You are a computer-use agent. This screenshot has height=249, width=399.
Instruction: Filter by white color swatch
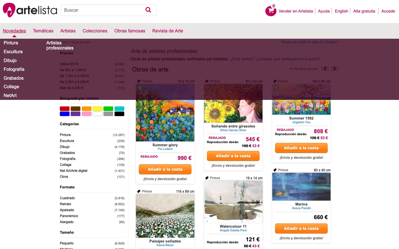97,114
